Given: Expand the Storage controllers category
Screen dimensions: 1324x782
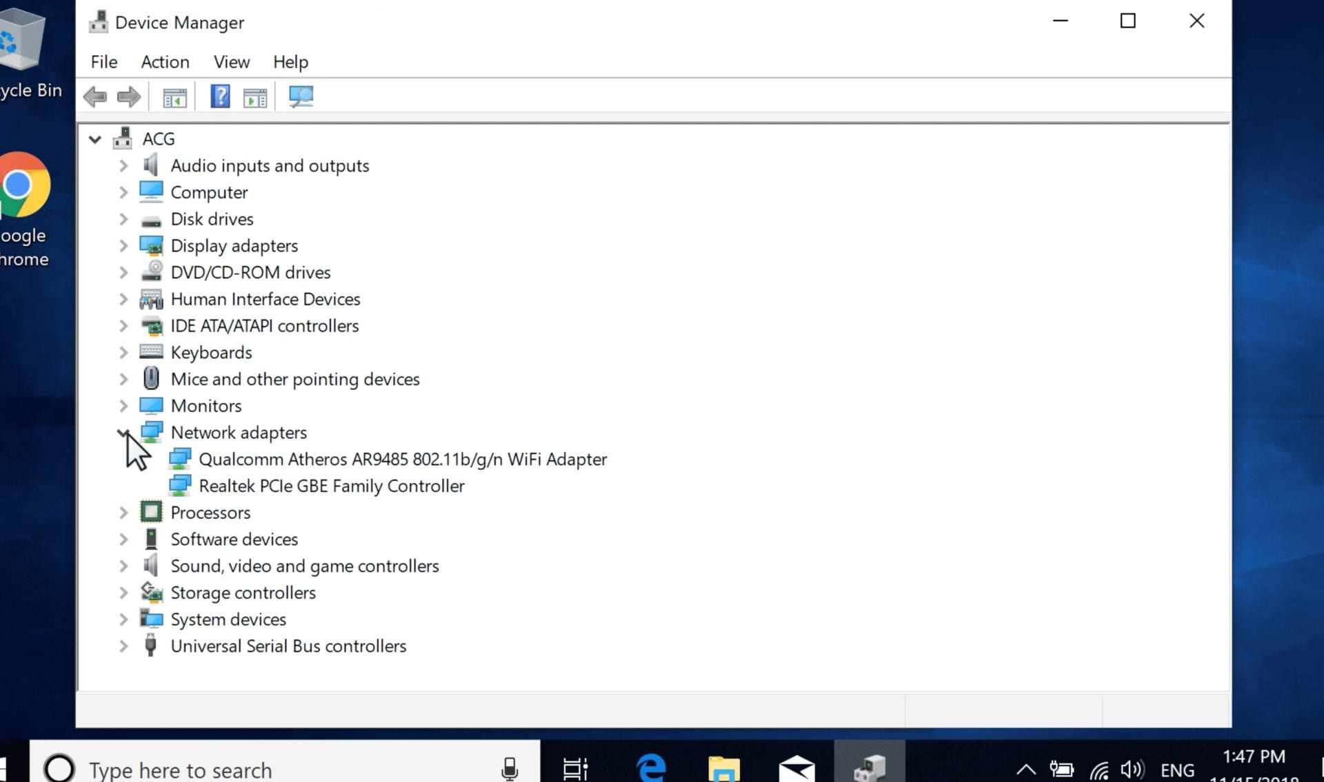Looking at the screenshot, I should pos(123,592).
